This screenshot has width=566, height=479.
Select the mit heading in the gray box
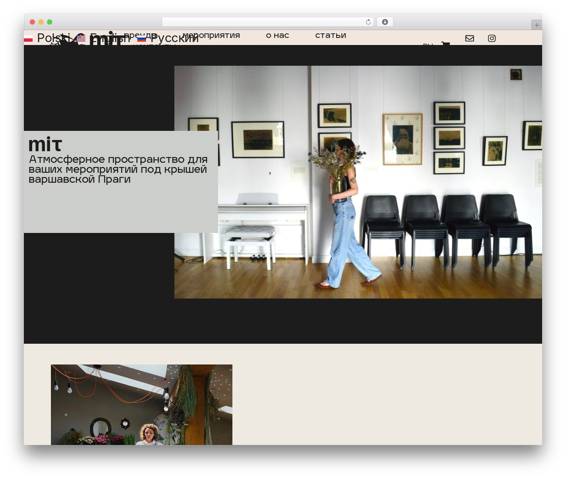45,144
